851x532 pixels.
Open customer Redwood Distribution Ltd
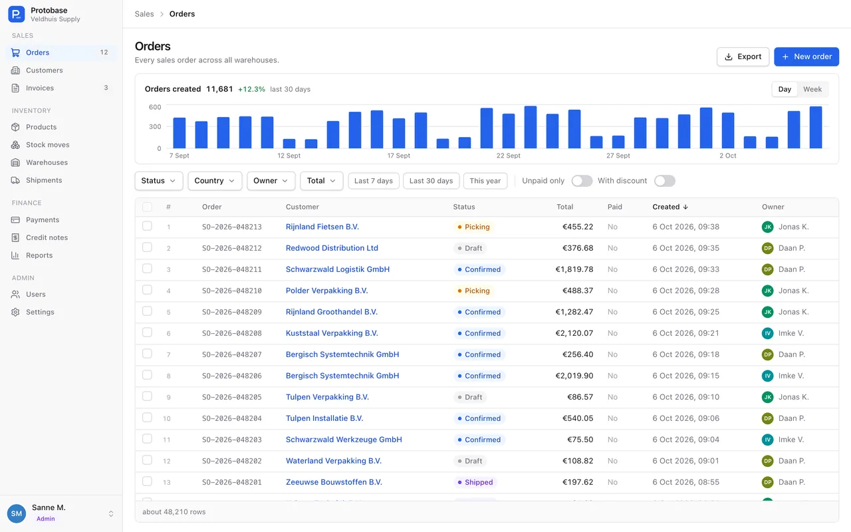332,248
